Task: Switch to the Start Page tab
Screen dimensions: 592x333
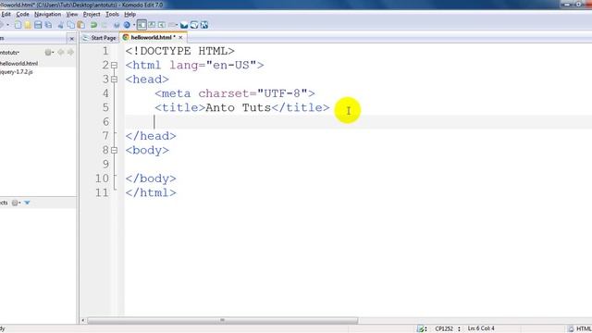Action: pyautogui.click(x=99, y=38)
